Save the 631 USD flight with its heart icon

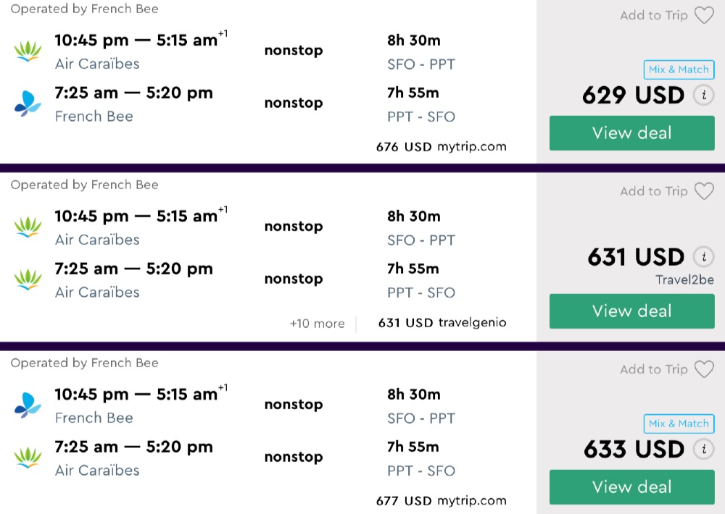[x=704, y=191]
